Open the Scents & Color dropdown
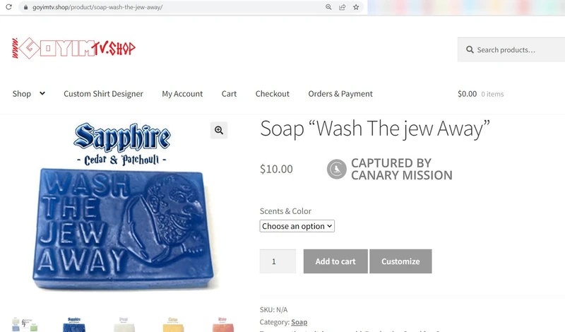The image size is (565, 332). (297, 226)
